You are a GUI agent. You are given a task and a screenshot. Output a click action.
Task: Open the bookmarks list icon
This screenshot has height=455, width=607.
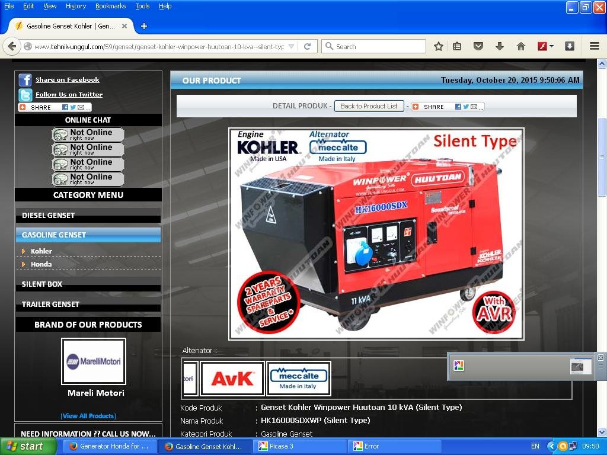coord(457,46)
